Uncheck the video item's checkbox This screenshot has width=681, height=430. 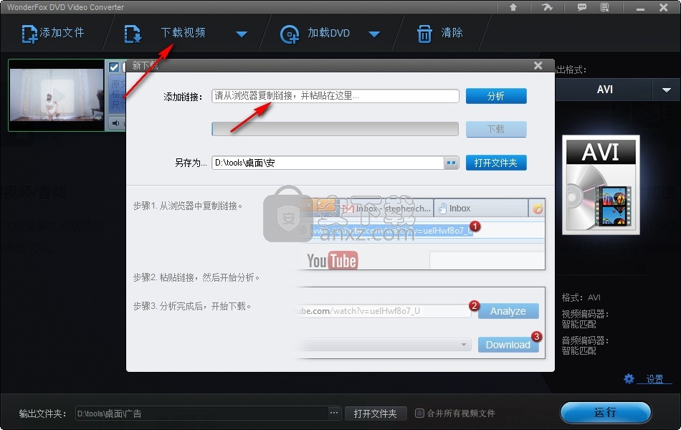114,67
